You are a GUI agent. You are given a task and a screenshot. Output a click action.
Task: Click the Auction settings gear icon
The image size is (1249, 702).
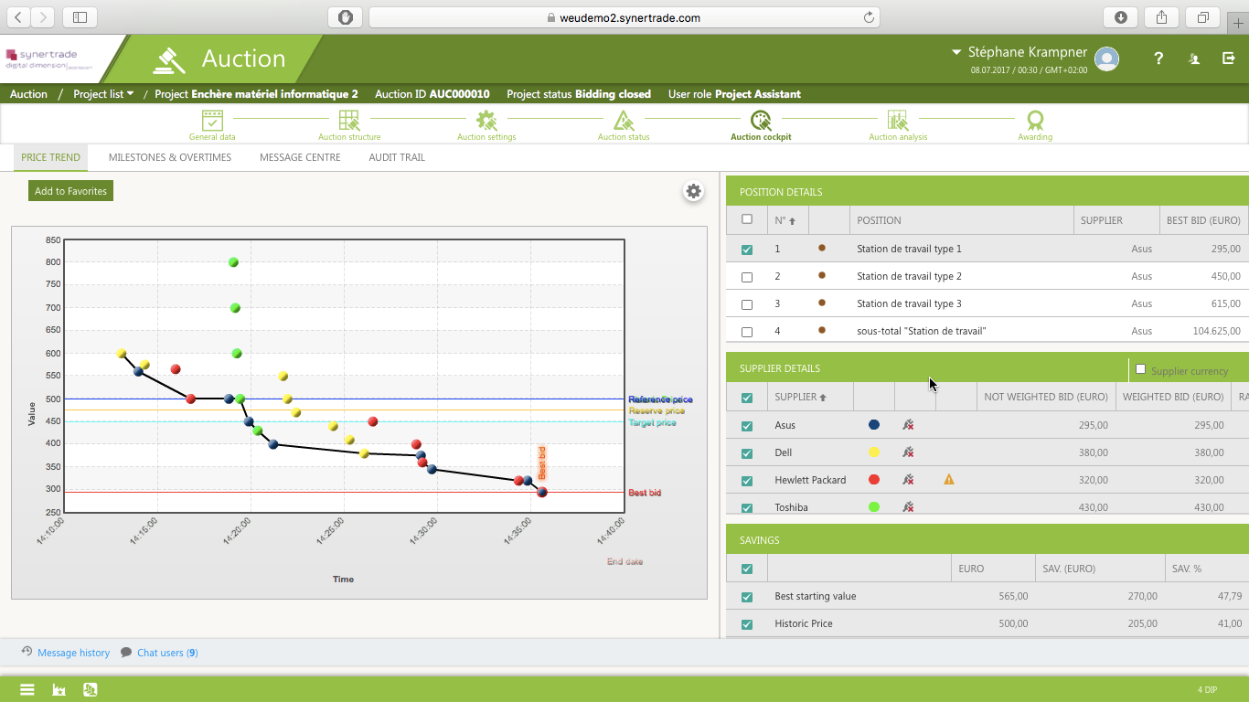(486, 119)
